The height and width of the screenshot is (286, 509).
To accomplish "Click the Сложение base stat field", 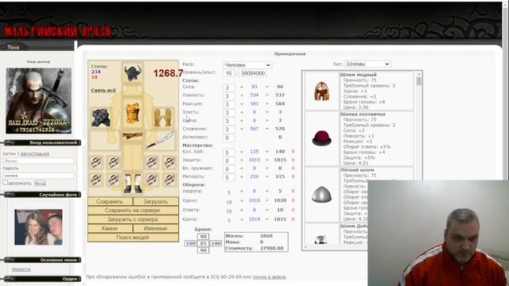I will click(229, 129).
